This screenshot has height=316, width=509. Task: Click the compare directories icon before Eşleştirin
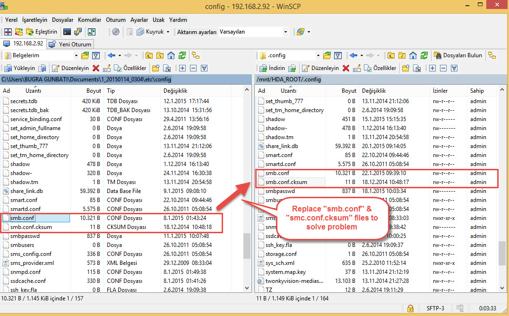pyautogui.click(x=19, y=32)
